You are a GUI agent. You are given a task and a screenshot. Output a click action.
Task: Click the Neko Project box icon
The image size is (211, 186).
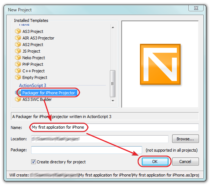18,58
